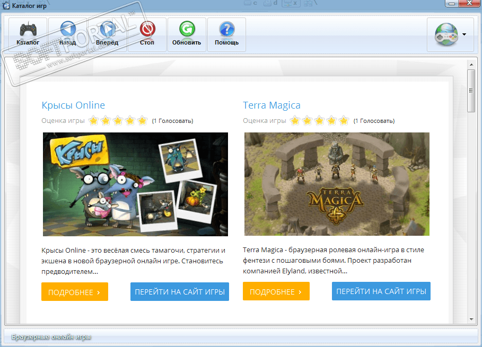
Task: Open the Terra Magica title link
Action: (x=271, y=105)
